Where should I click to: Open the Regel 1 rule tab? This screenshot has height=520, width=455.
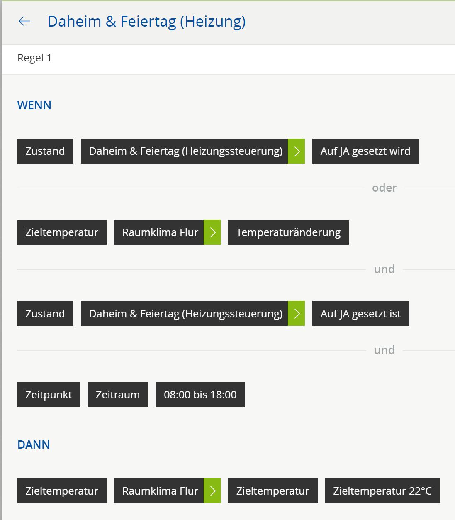[x=34, y=58]
